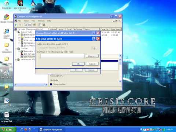The image size is (176, 132).
Task: Open the Help menu
Action: tap(49, 21)
